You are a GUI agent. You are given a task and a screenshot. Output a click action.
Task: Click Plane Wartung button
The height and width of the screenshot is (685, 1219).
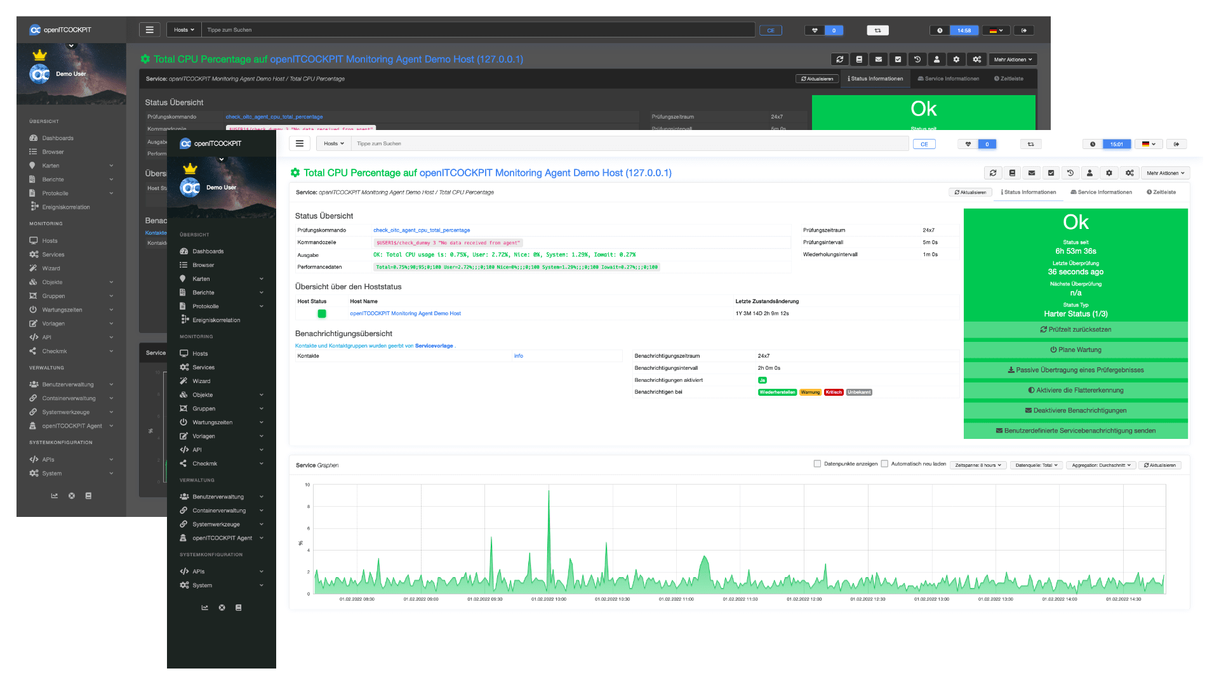point(1076,349)
